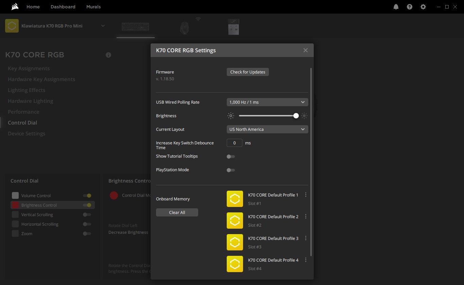Click the high brightness sun icon
464x285 pixels.
coord(304,116)
